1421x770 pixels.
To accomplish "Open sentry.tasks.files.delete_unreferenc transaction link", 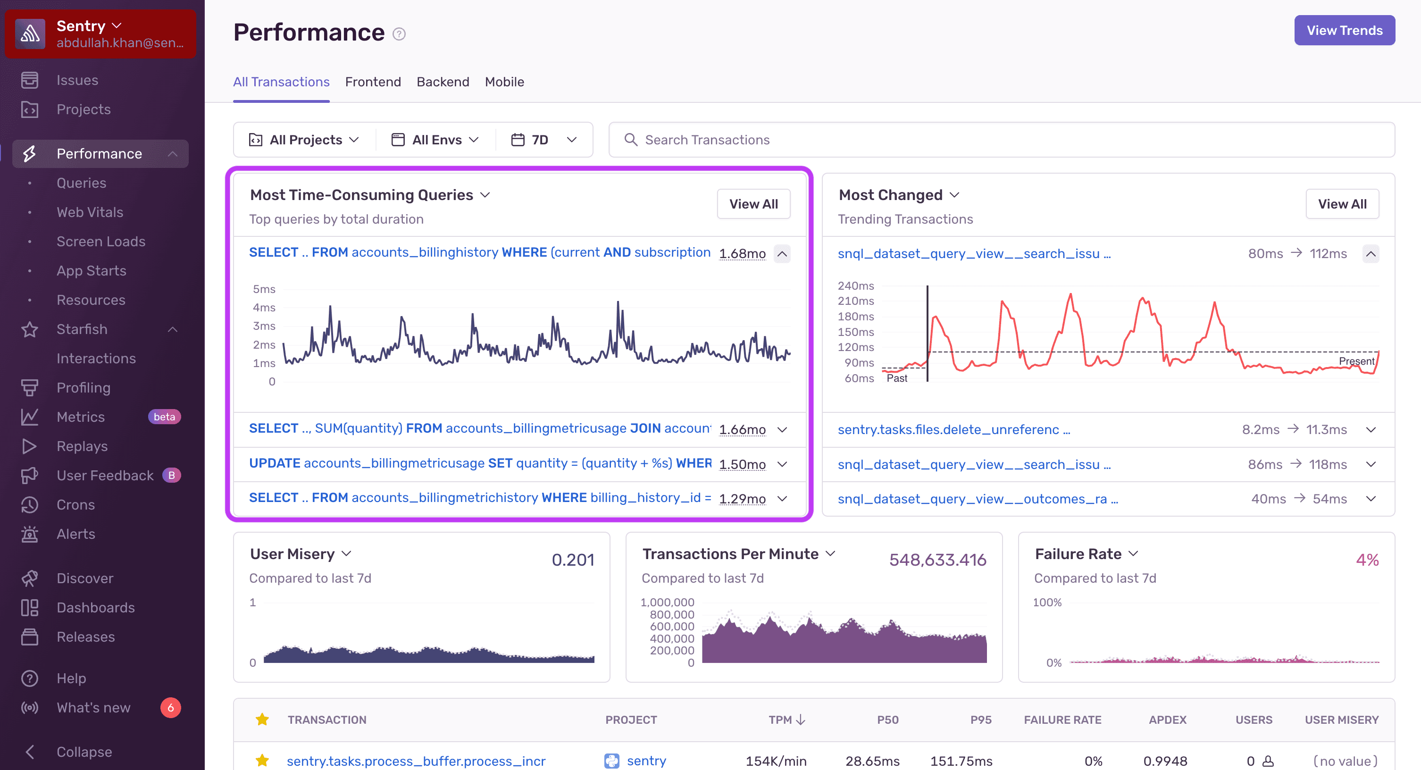I will pyautogui.click(x=954, y=429).
